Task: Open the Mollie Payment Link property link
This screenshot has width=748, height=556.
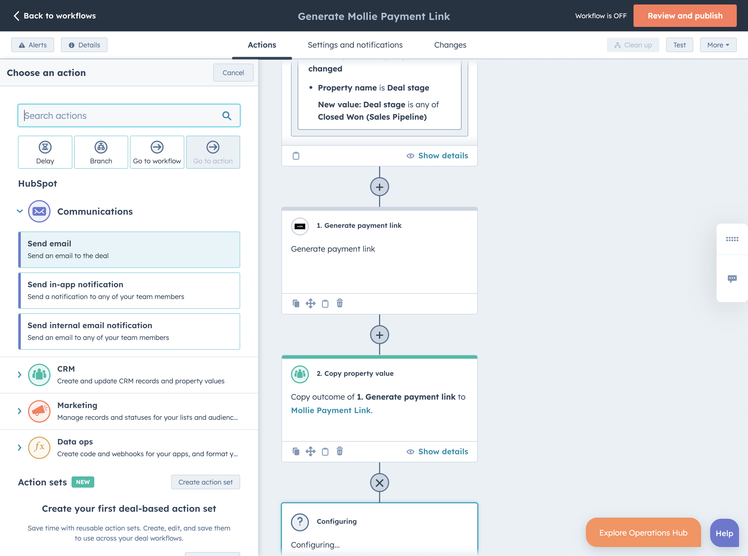Action: pos(331,410)
